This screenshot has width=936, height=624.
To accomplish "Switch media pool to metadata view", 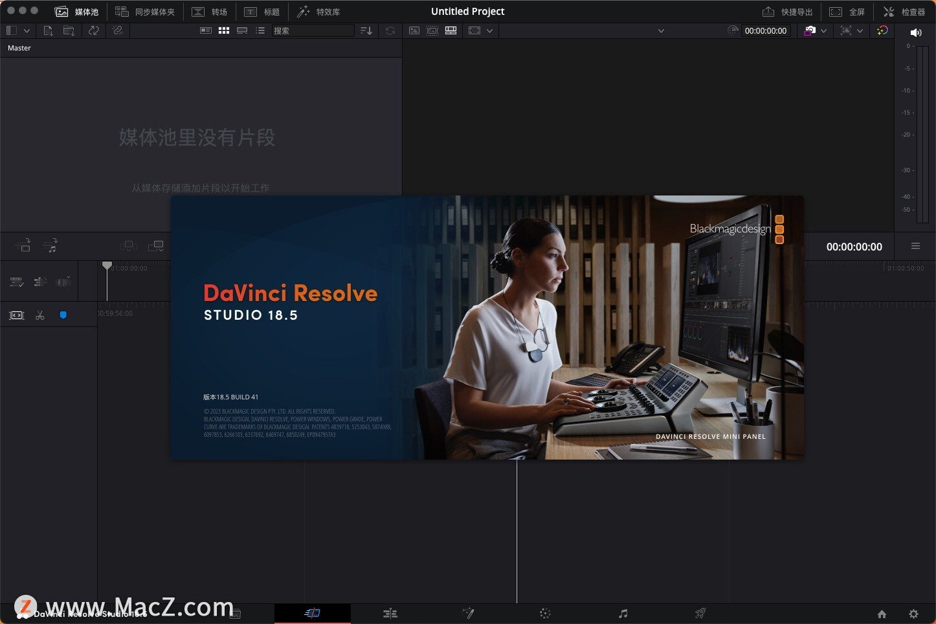I will [206, 30].
